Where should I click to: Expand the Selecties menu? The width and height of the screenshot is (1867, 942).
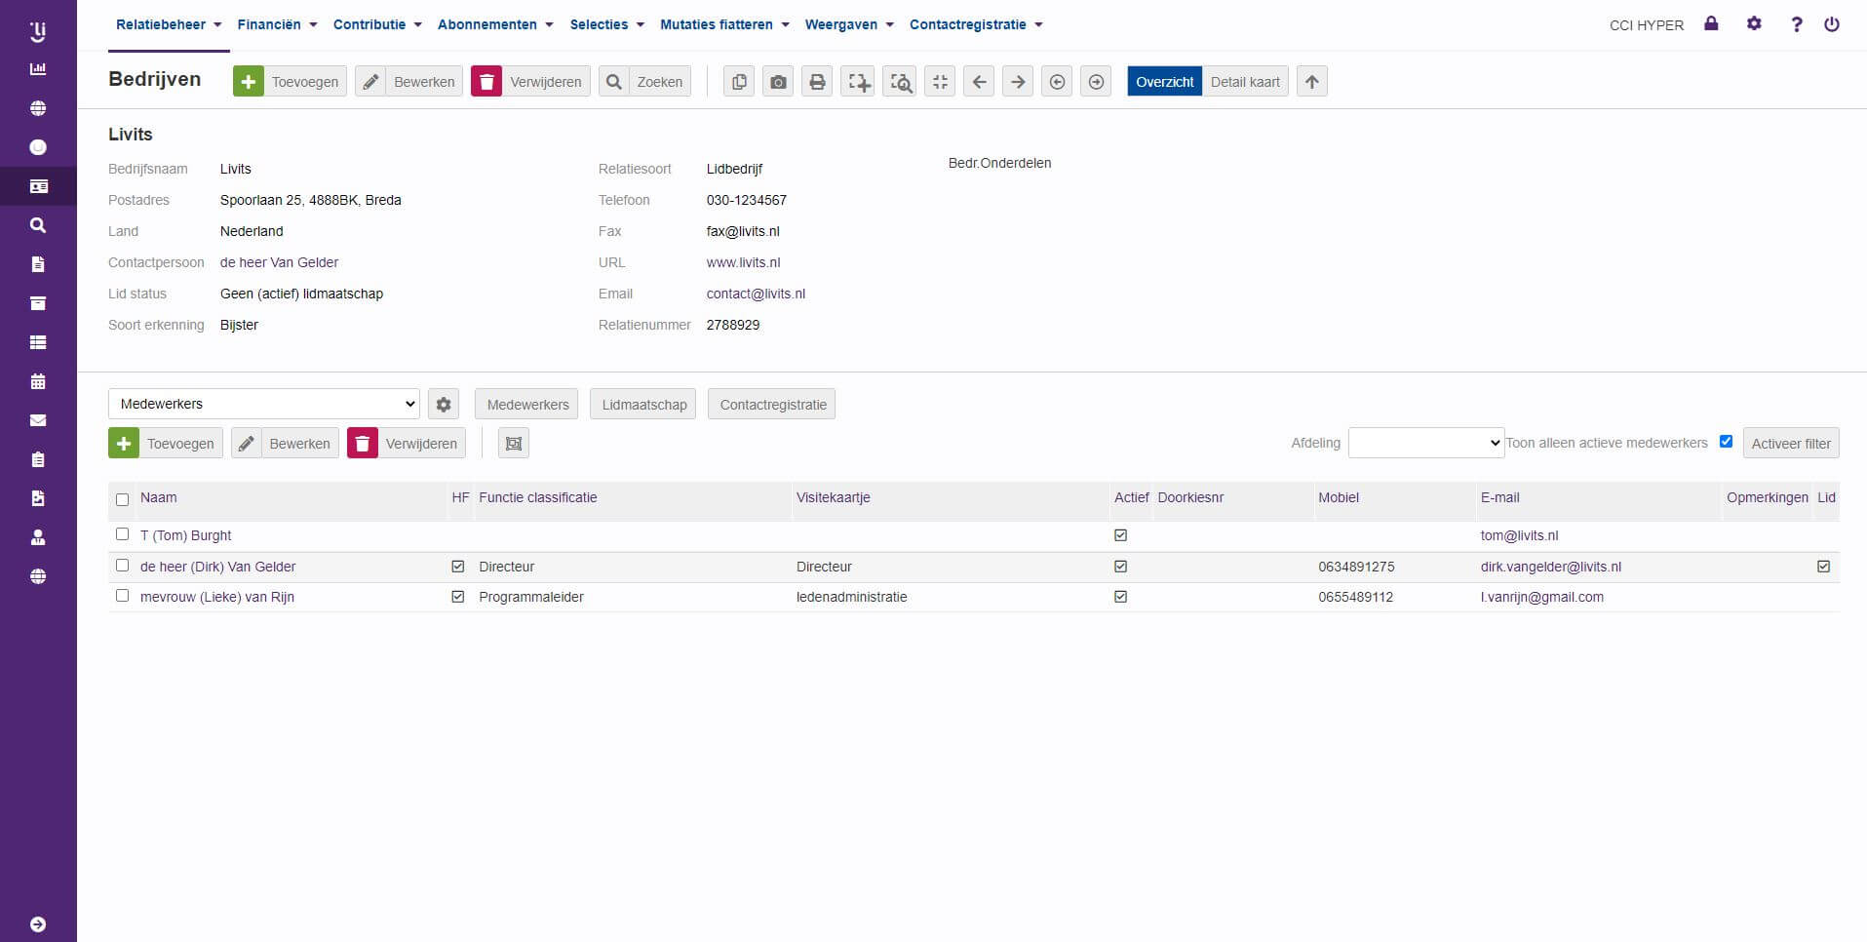point(607,24)
